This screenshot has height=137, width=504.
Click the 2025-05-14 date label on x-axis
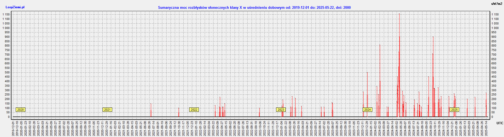coord(486,128)
